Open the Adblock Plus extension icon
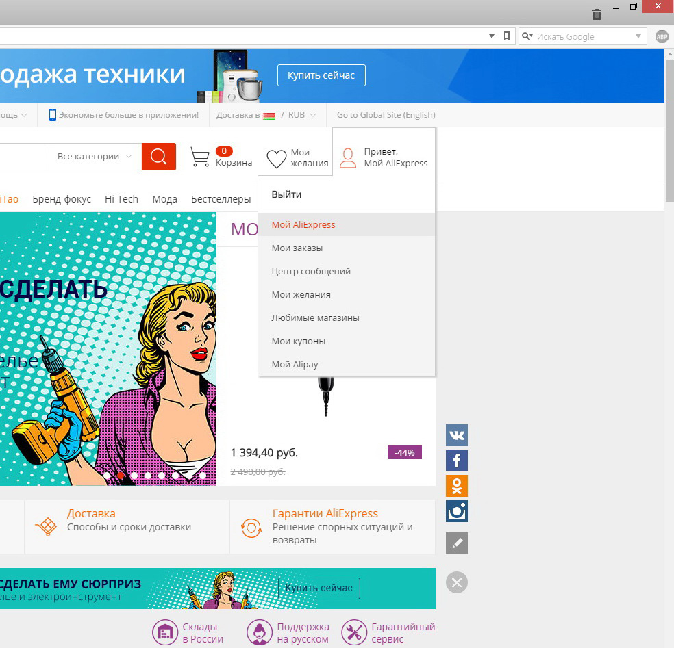 [x=662, y=36]
